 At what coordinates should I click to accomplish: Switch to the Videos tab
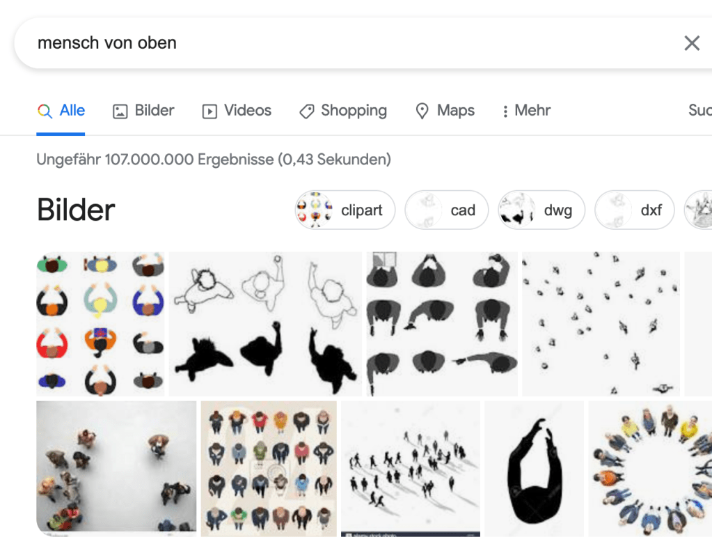pyautogui.click(x=237, y=111)
